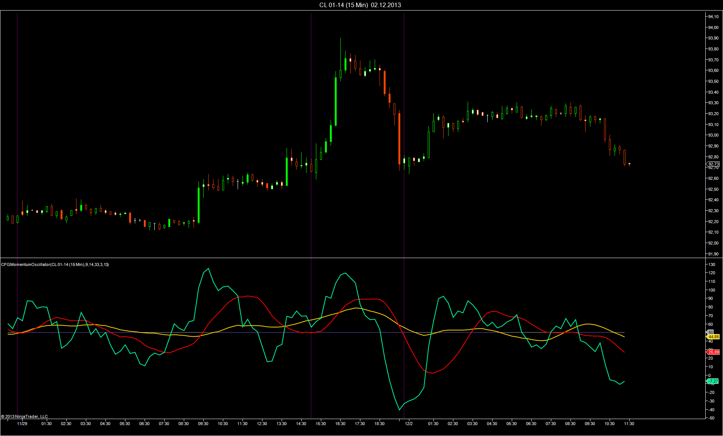Select the tall green candle near 09:30
723x436 pixels.
coord(199,205)
